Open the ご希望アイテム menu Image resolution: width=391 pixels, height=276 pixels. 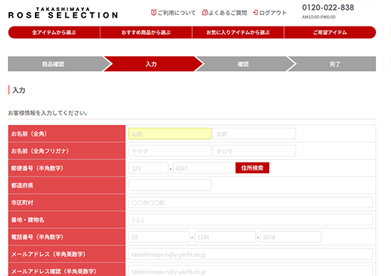[330, 33]
